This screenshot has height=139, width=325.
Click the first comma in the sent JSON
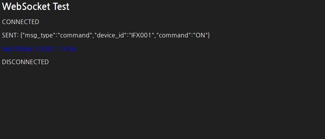pos(93,37)
